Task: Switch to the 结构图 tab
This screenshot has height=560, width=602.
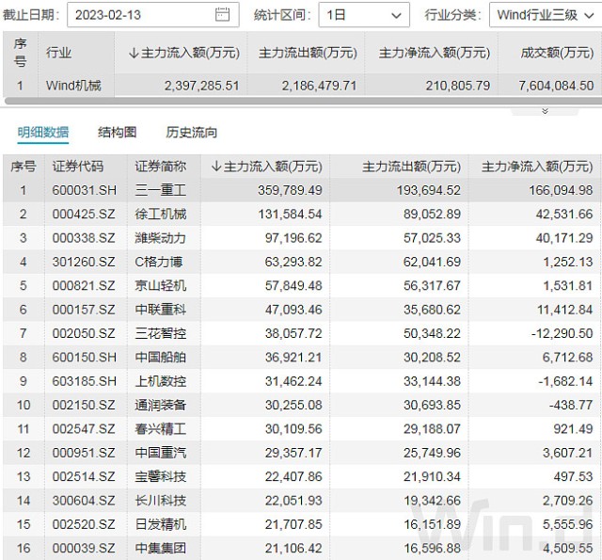Action: [x=117, y=132]
